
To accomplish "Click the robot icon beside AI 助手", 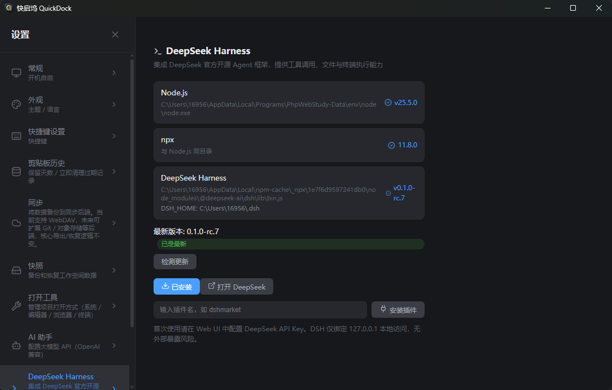I will click(16, 345).
